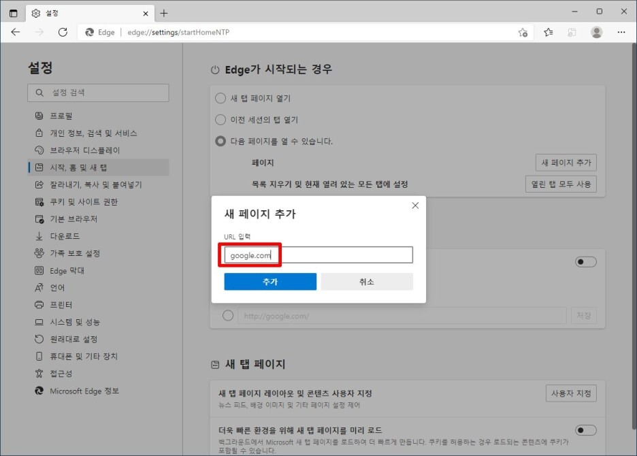
Task: Click the 저장 button
Action: click(584, 316)
